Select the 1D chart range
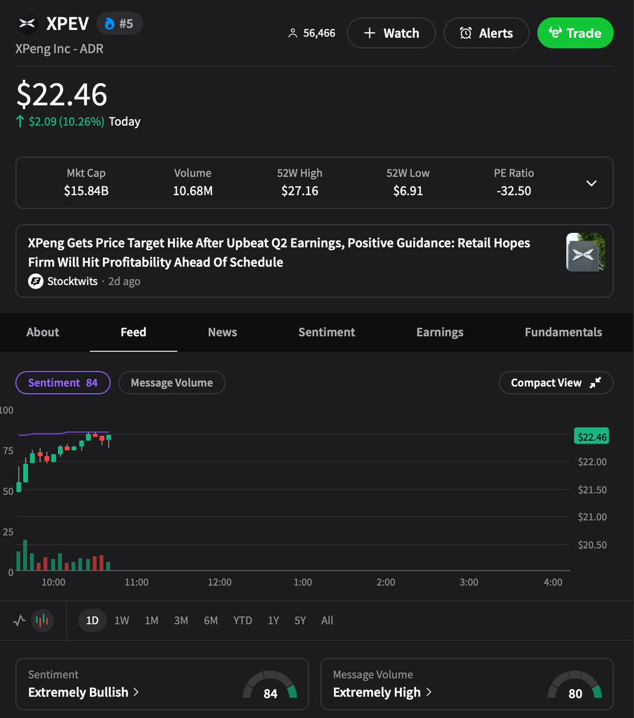The image size is (634, 718). pos(92,620)
